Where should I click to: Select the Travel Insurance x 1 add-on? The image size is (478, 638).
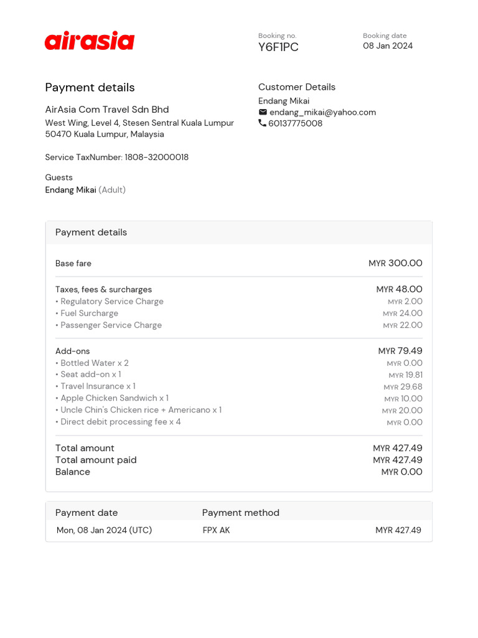[98, 386]
